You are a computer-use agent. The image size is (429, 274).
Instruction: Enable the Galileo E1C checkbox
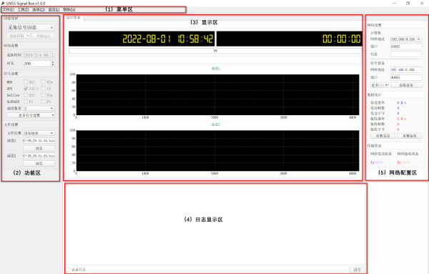pyautogui.click(x=26, y=95)
